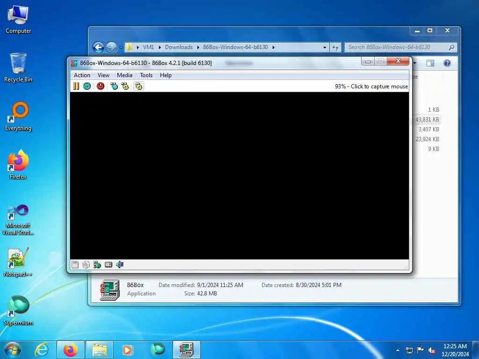Send Ctrl+Alt+Del using the teal toolbar icon
This screenshot has width=479, height=359.
(x=114, y=86)
